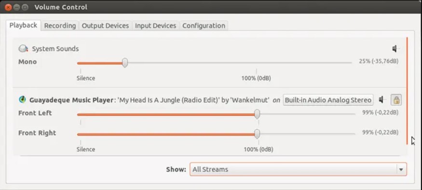Image resolution: width=422 pixels, height=190 pixels.
Task: Click the Front Right volume slider handle
Action: [x=257, y=134]
